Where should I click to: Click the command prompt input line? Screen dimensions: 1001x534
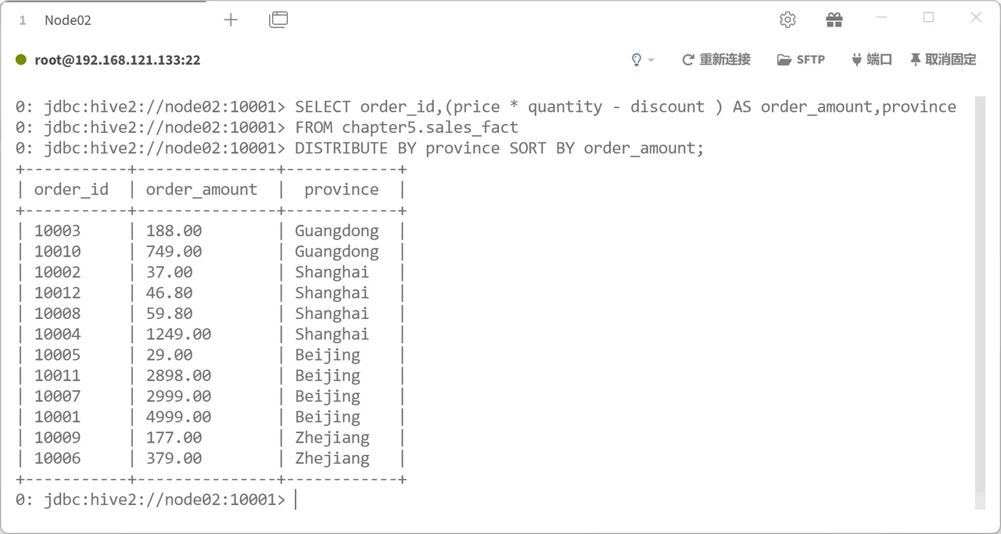[x=493, y=500]
